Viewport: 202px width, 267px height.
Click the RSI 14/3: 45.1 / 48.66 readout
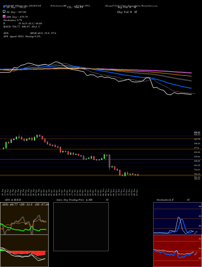click(23, 23)
